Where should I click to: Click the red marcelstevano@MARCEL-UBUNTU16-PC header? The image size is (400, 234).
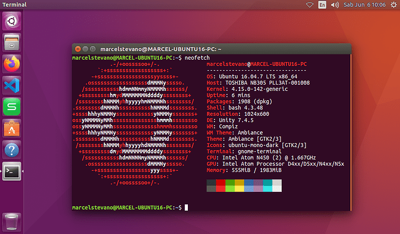point(257,64)
